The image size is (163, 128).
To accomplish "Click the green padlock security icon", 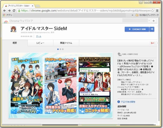I will (19, 11).
